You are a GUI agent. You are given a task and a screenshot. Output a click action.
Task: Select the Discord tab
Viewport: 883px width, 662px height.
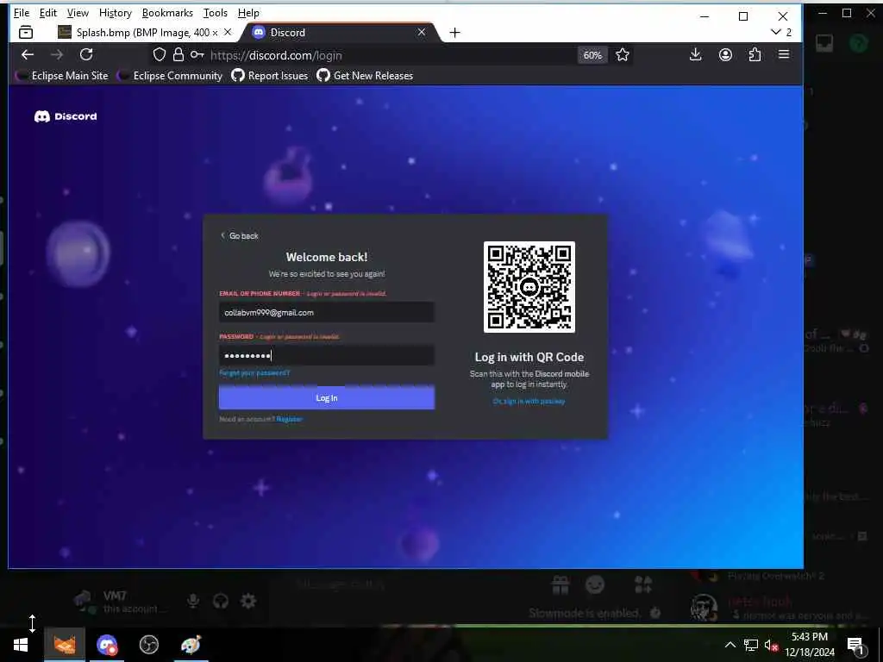pos(338,33)
